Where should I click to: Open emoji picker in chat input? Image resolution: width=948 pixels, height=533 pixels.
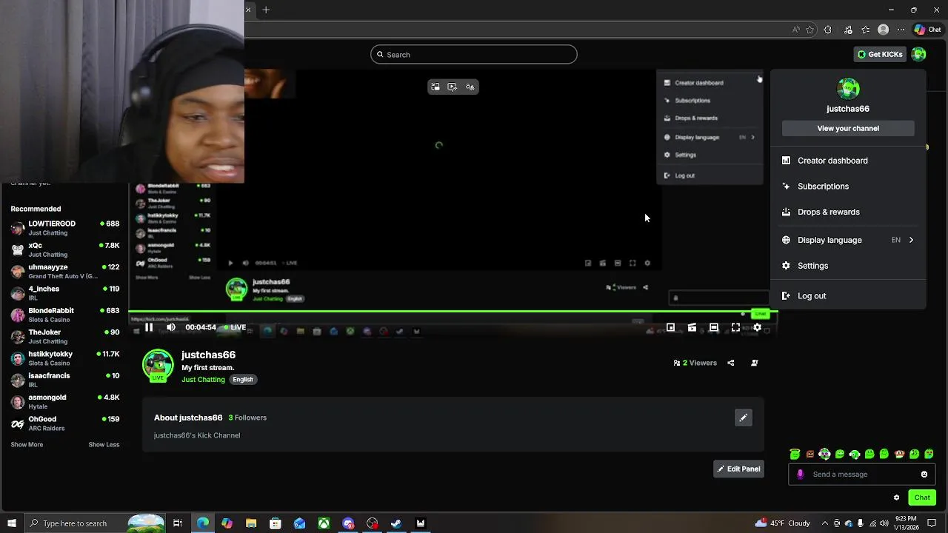click(924, 475)
